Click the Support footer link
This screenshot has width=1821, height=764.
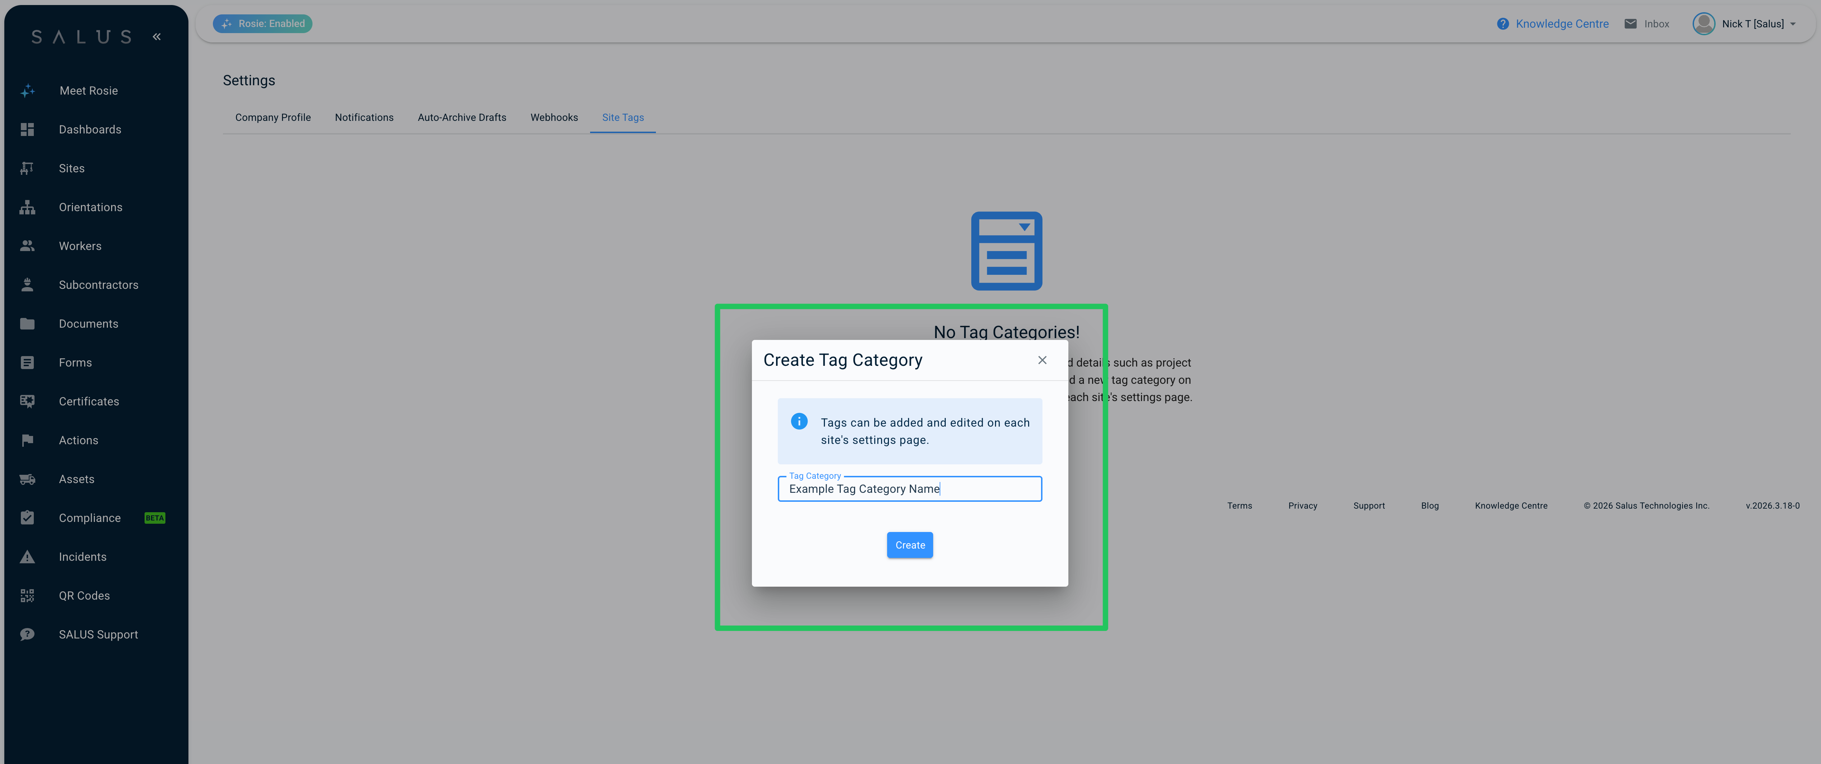(x=1369, y=506)
